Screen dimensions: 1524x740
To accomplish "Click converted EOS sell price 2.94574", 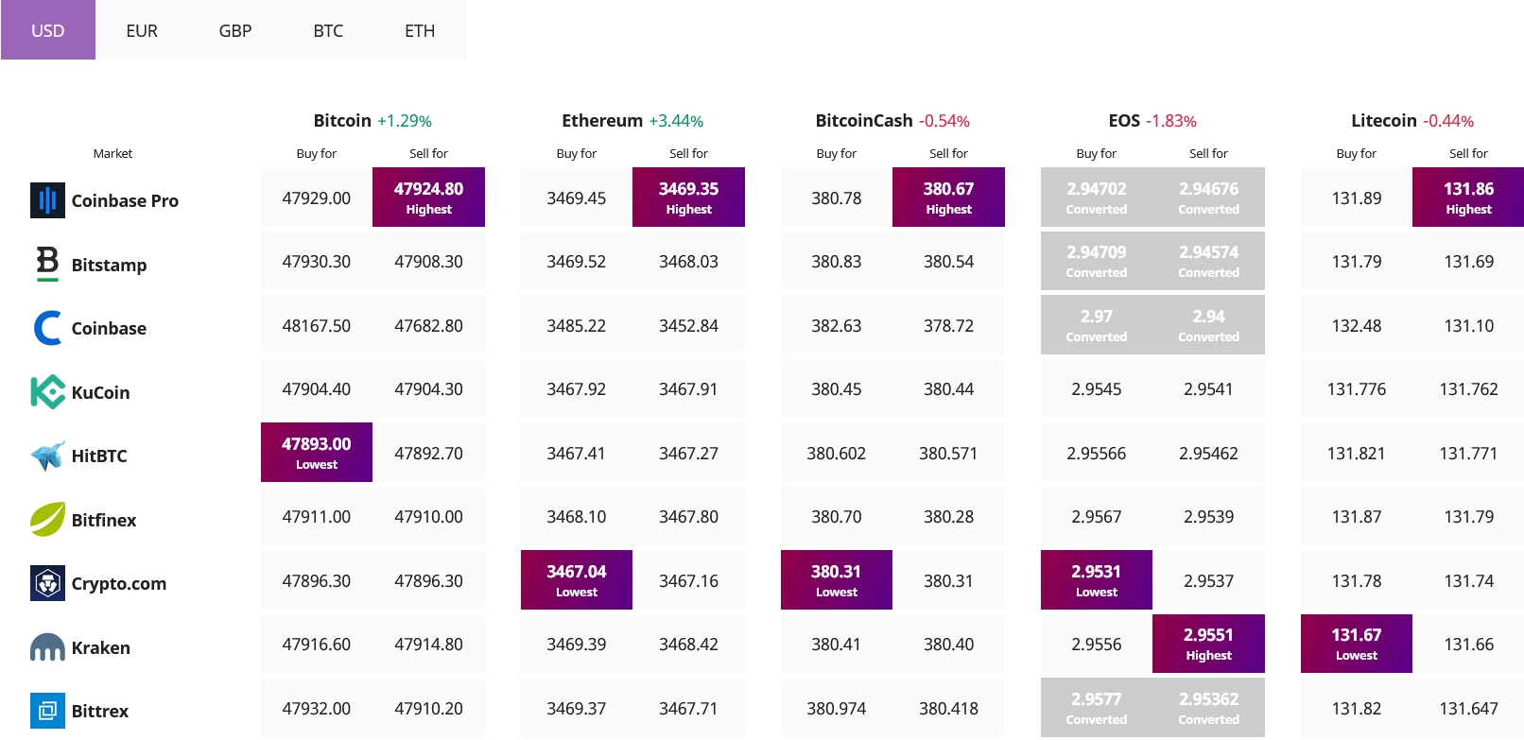I will [x=1208, y=261].
